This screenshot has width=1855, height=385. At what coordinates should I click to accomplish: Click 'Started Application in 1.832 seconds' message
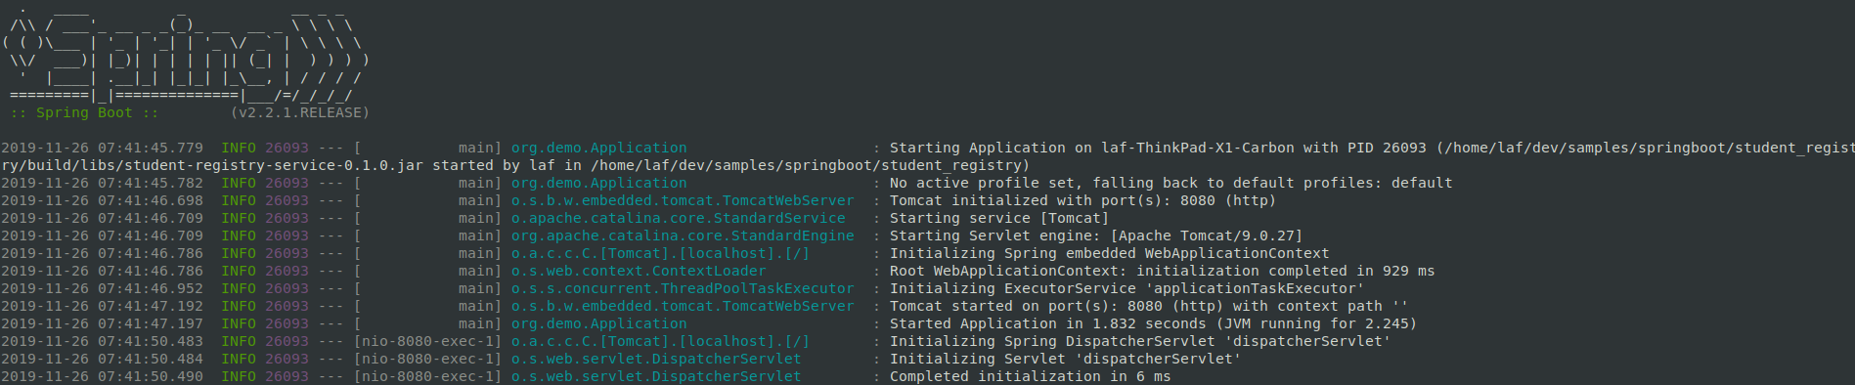1048,323
